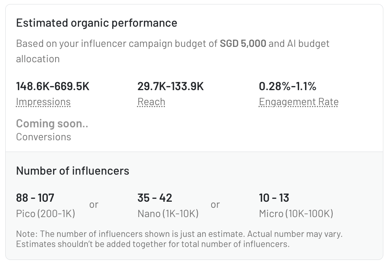Click the Impressions underlined label

pyautogui.click(x=43, y=102)
